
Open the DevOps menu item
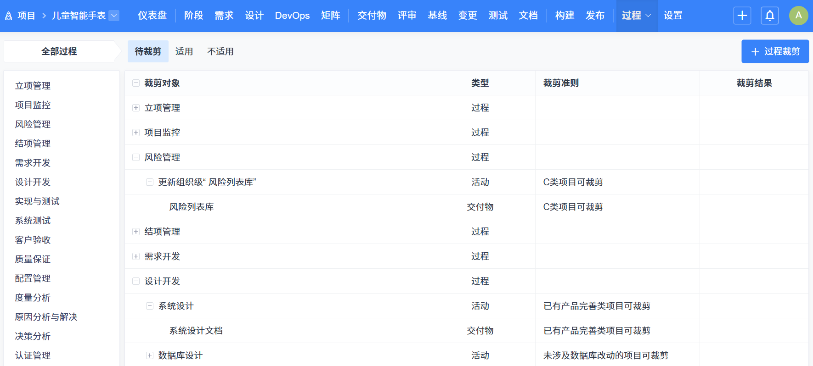click(292, 16)
